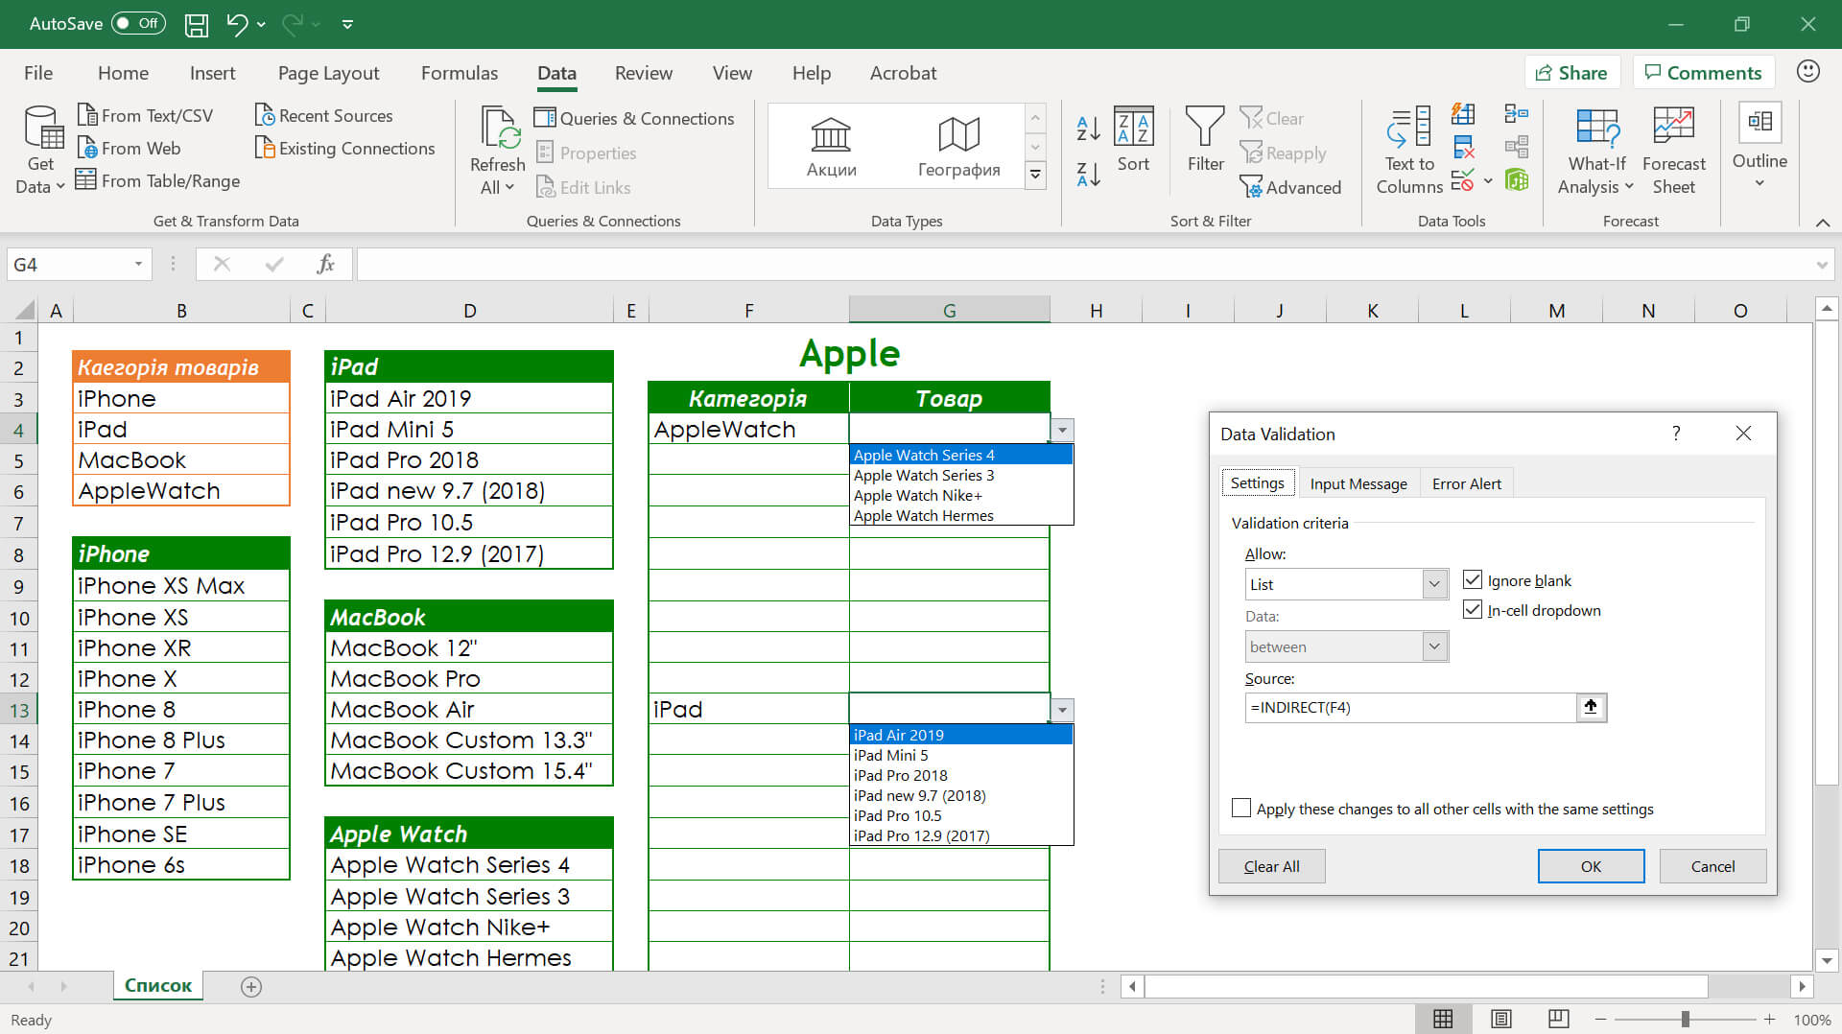Click Sort A to Z icon

click(x=1088, y=128)
